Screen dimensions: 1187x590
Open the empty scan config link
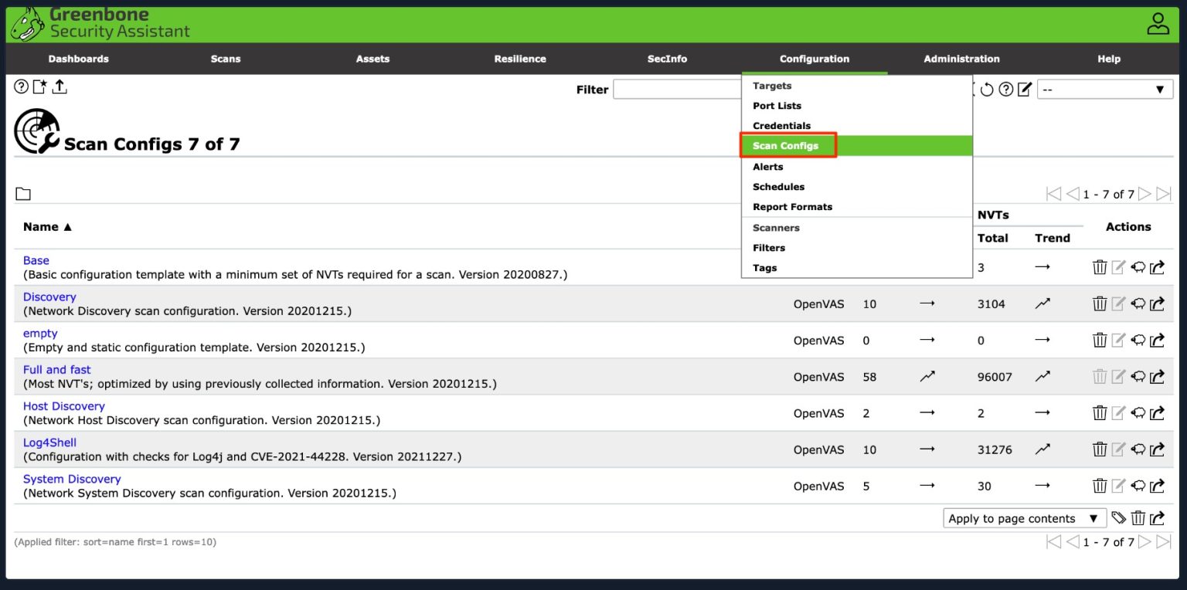pos(40,333)
